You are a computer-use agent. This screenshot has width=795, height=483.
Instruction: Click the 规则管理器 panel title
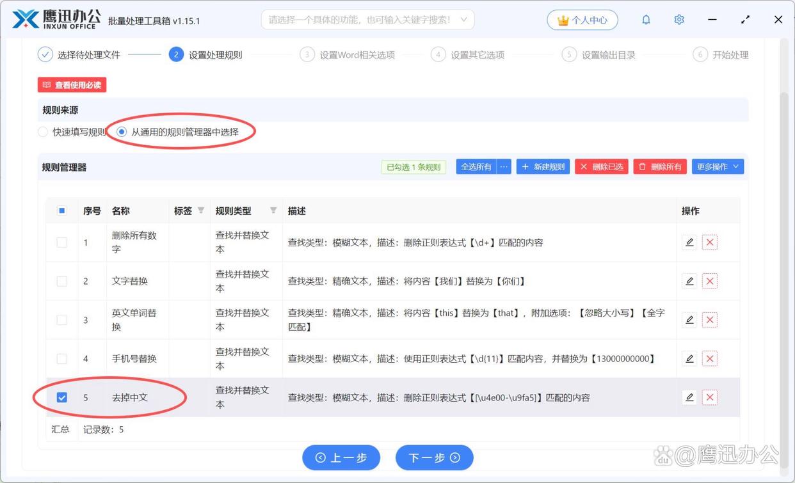pos(64,167)
